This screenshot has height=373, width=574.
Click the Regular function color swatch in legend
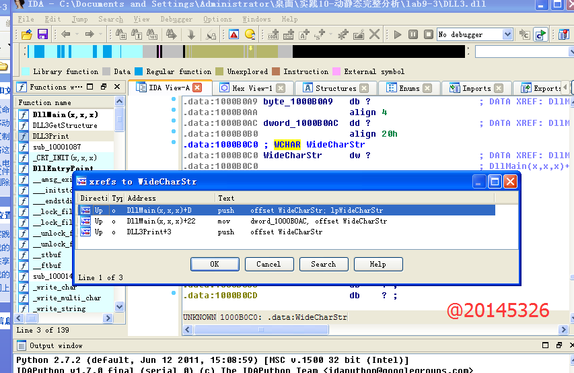[x=139, y=71]
